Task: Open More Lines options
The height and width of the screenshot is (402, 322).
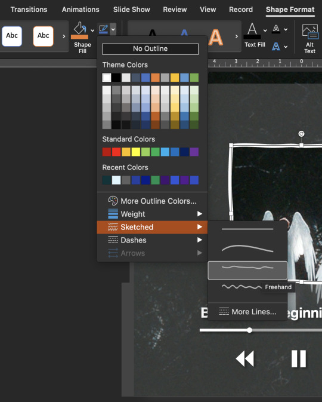Action: (x=247, y=312)
